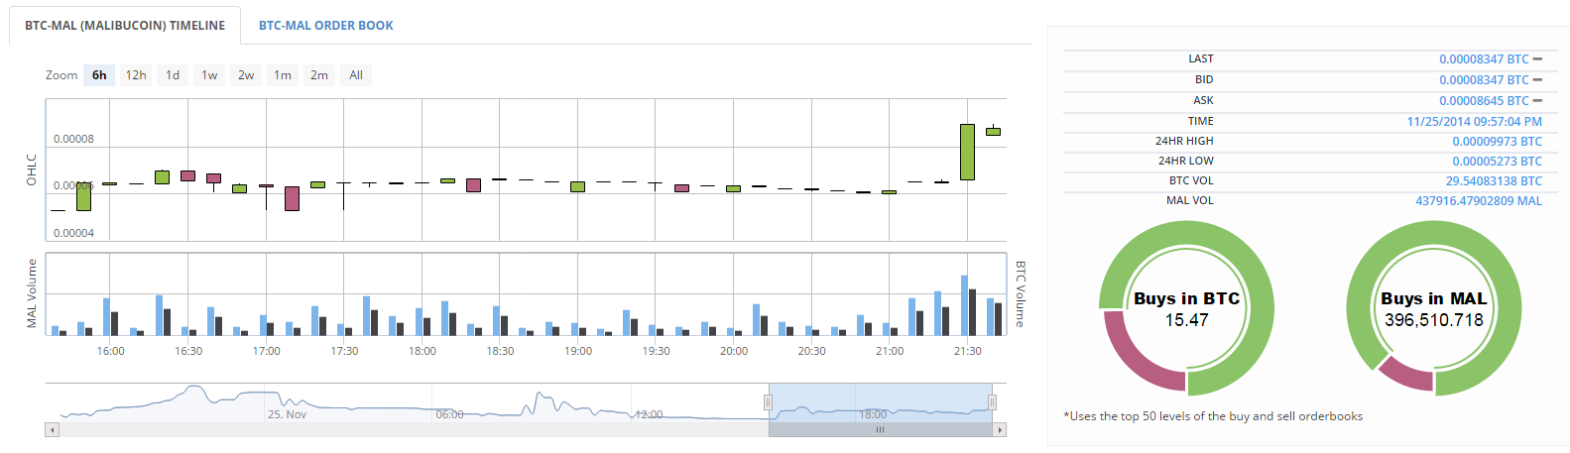The height and width of the screenshot is (453, 1570).
Task: Set chart zoom to 6h
Action: click(x=99, y=75)
